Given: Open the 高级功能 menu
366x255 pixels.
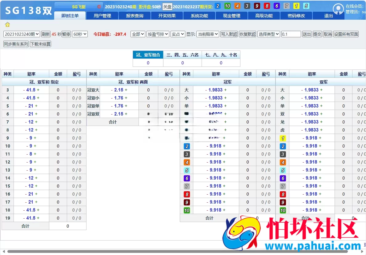Looking at the screenshot, I should 264,16.
